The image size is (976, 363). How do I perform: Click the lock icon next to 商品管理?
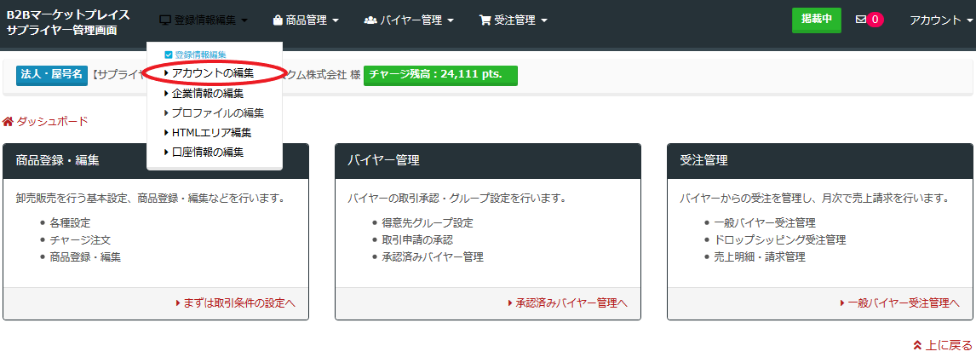click(278, 20)
